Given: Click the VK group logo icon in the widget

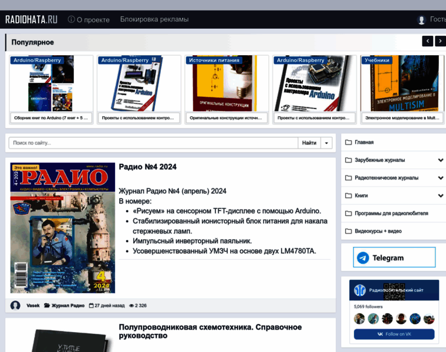Looking at the screenshot, I should [360, 290].
